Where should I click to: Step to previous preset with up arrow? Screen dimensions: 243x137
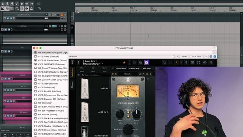pyautogui.click(x=129, y=61)
